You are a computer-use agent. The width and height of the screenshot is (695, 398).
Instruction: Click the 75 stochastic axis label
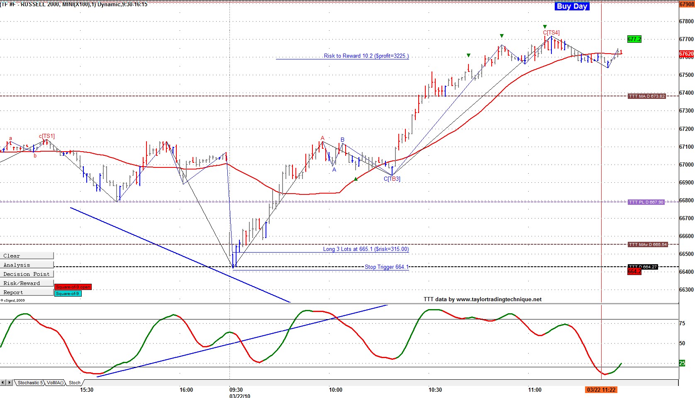tap(682, 323)
